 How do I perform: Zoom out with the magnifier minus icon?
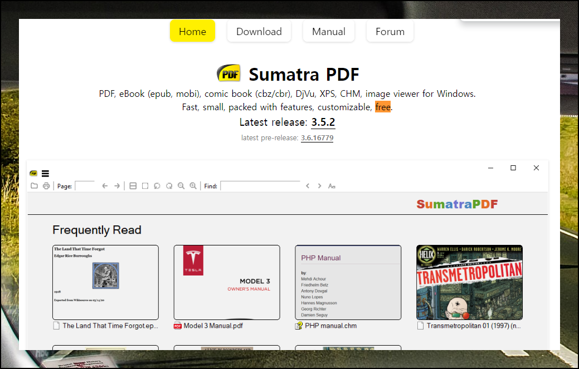pyautogui.click(x=181, y=186)
